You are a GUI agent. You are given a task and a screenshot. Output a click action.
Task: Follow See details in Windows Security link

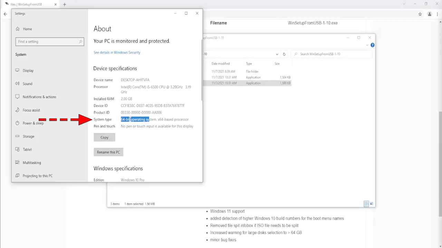(x=117, y=53)
